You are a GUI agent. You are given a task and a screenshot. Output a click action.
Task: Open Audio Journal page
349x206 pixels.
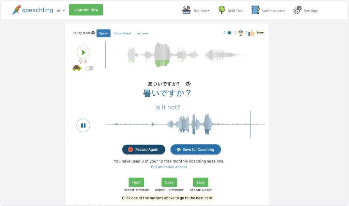(x=273, y=11)
